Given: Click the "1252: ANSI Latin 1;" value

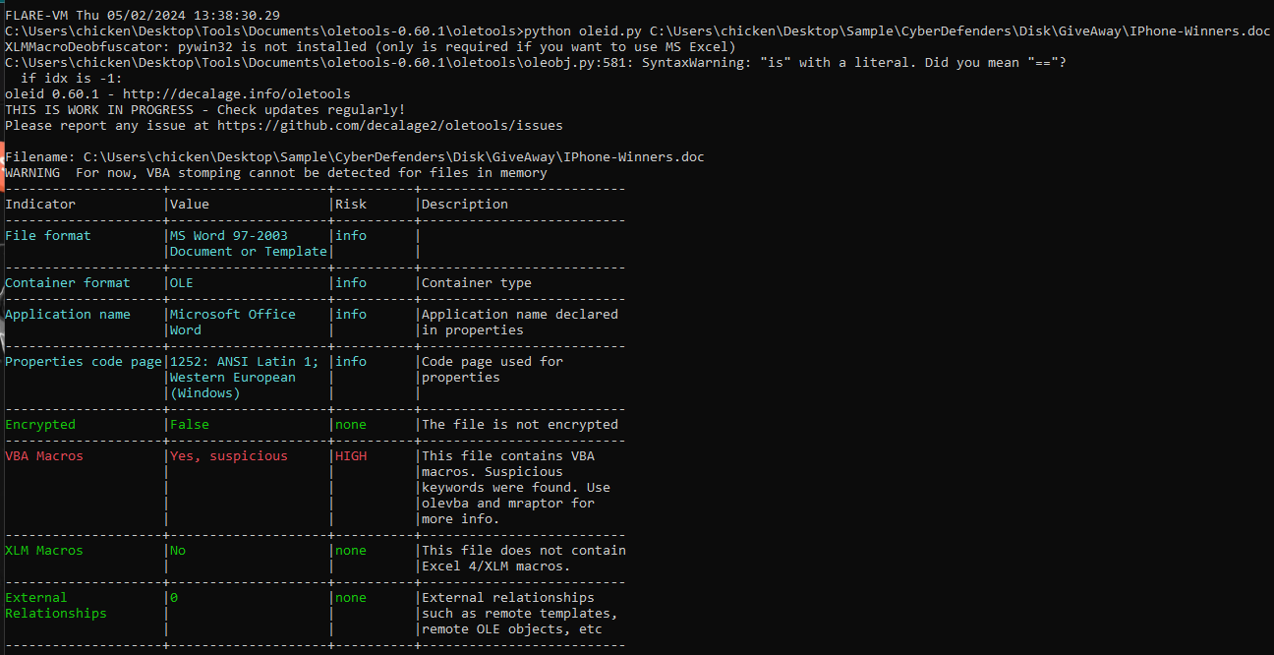Looking at the screenshot, I should 245,362.
